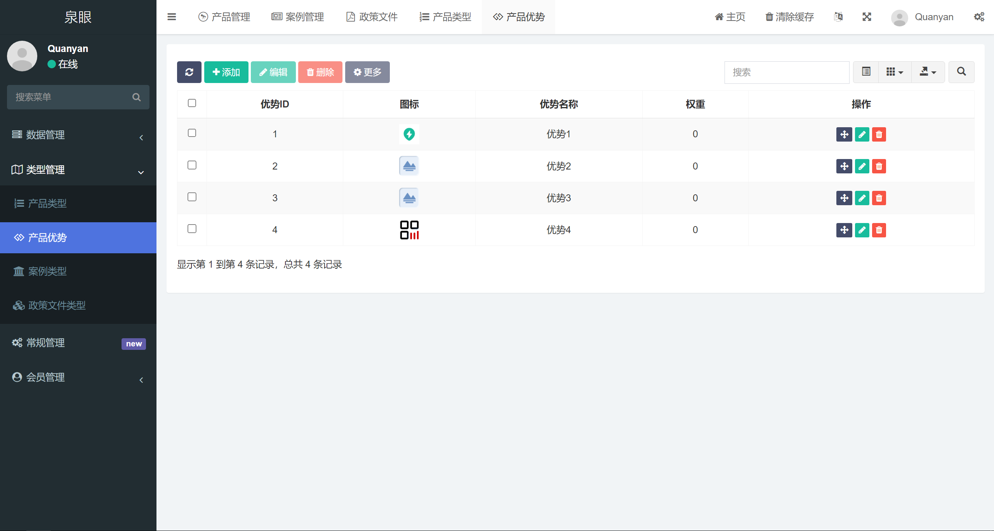Open the export data dropdown
This screenshot has height=531, width=994.
tap(928, 72)
